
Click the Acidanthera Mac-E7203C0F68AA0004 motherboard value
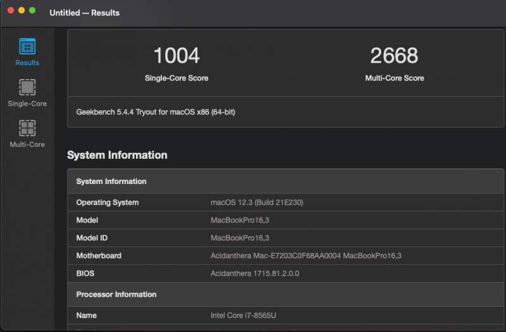(306, 256)
